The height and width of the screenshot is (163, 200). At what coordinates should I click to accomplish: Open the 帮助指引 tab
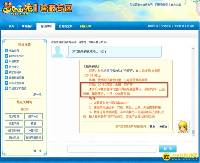coord(27,26)
